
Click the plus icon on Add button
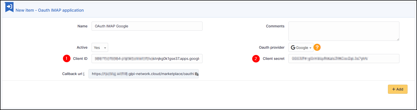[394, 89]
